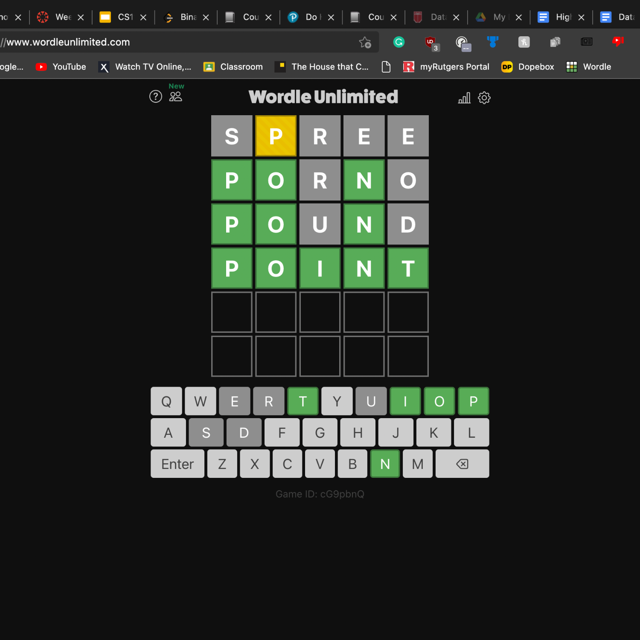This screenshot has width=640, height=640.
Task: Click the reader view newspaper extension icon
Action: [x=587, y=41]
